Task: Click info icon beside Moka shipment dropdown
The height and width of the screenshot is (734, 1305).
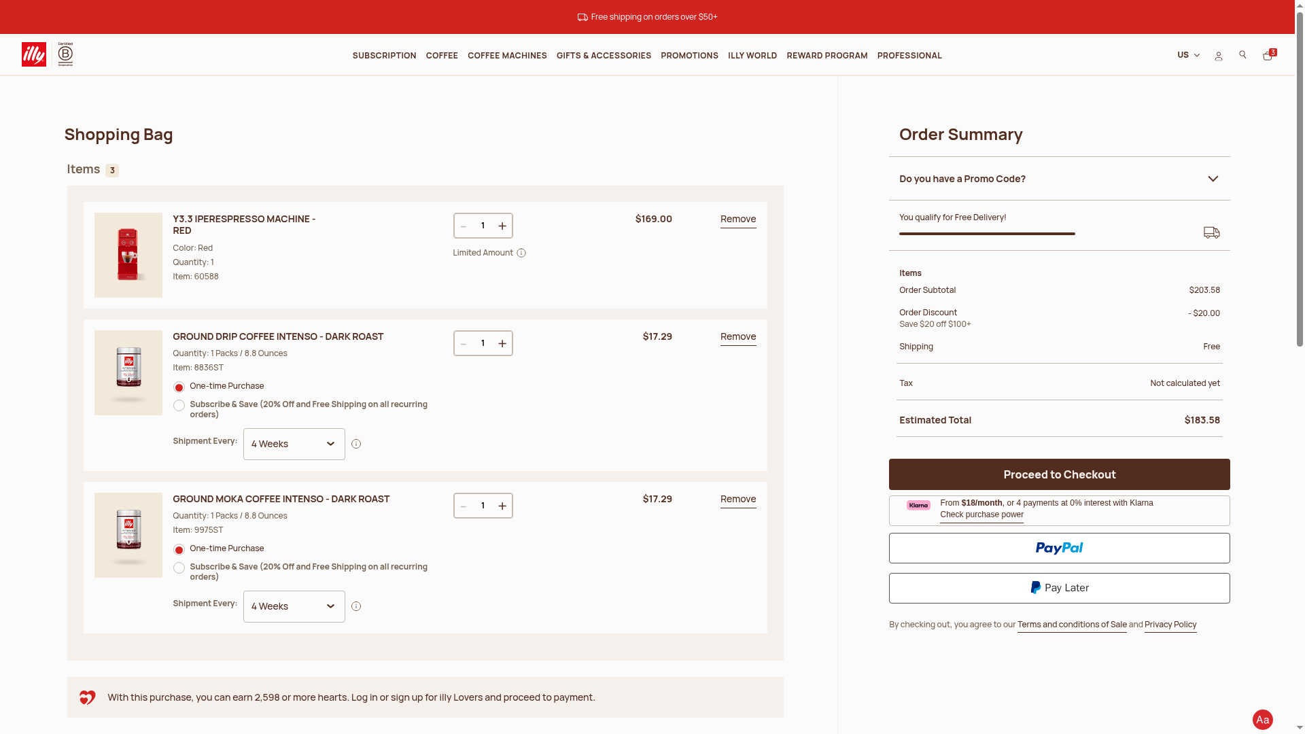Action: point(356,606)
